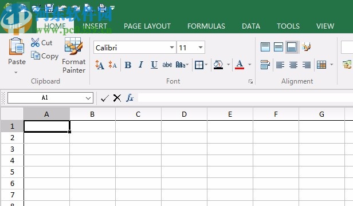Click the Paste button
Viewport: 353px width, 206px height.
tap(17, 51)
